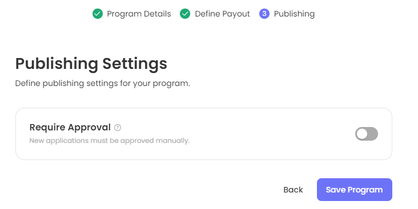Screen dimensions: 418x209
Task: Click the Define Payout step text
Action: tap(222, 14)
